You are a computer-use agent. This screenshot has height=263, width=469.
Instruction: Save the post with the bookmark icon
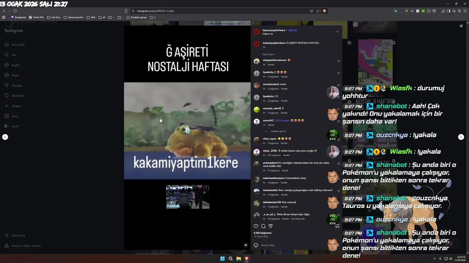[337, 226]
